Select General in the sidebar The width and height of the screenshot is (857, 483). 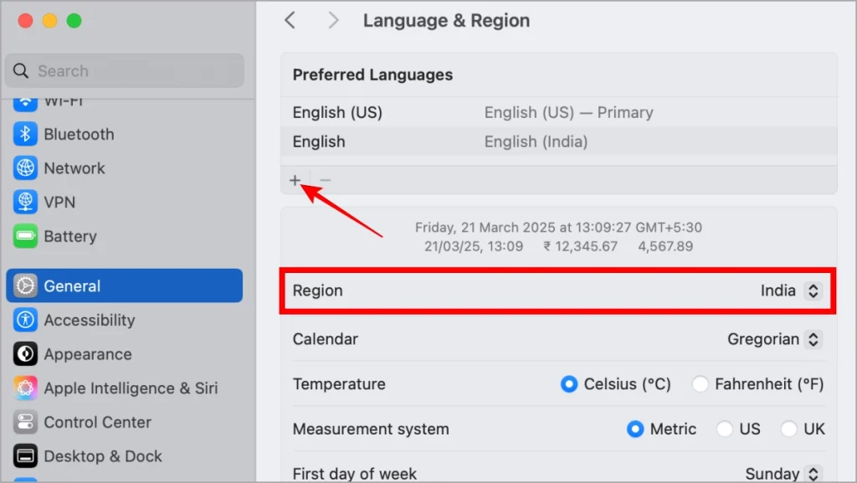tap(124, 285)
